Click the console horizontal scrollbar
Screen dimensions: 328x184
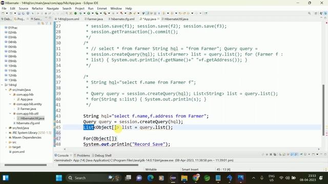pos(98,165)
